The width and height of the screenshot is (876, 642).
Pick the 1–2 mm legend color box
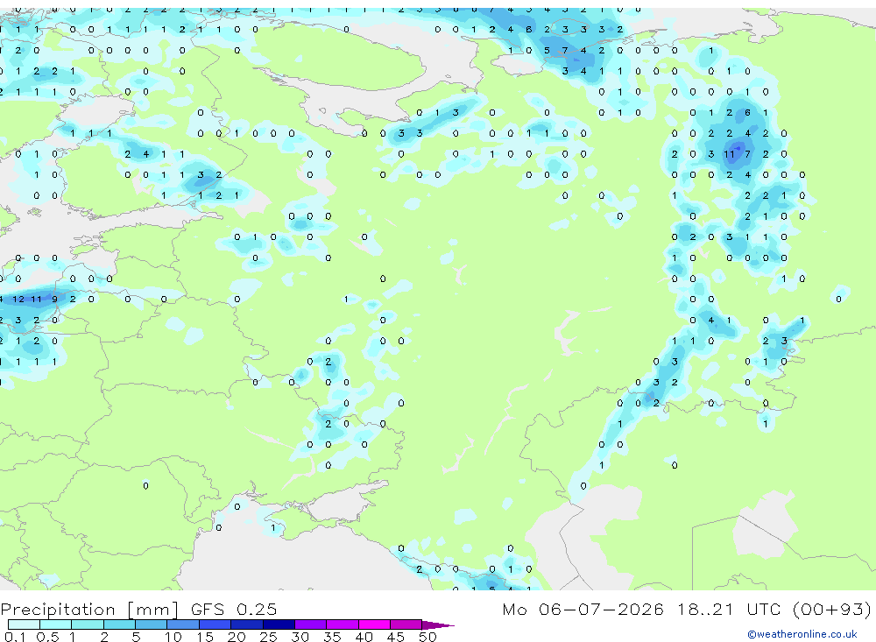tap(87, 624)
